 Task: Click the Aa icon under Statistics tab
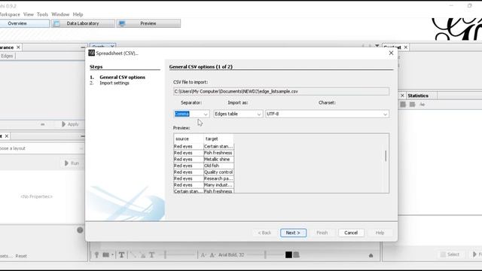pos(422,105)
